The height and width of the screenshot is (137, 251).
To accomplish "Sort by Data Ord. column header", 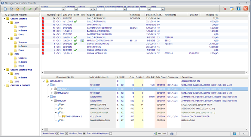I will [x=67, y=15].
